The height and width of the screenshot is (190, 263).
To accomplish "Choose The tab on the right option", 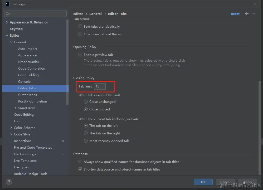I will [x=86, y=133].
